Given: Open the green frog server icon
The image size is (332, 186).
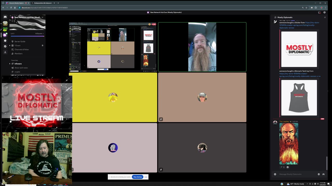Looking at the screenshot, I should click(x=5, y=29).
